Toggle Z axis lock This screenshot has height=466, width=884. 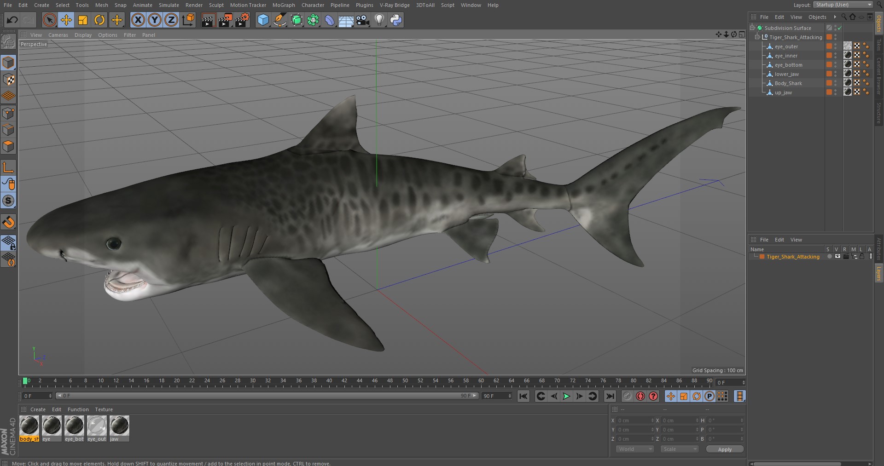171,20
